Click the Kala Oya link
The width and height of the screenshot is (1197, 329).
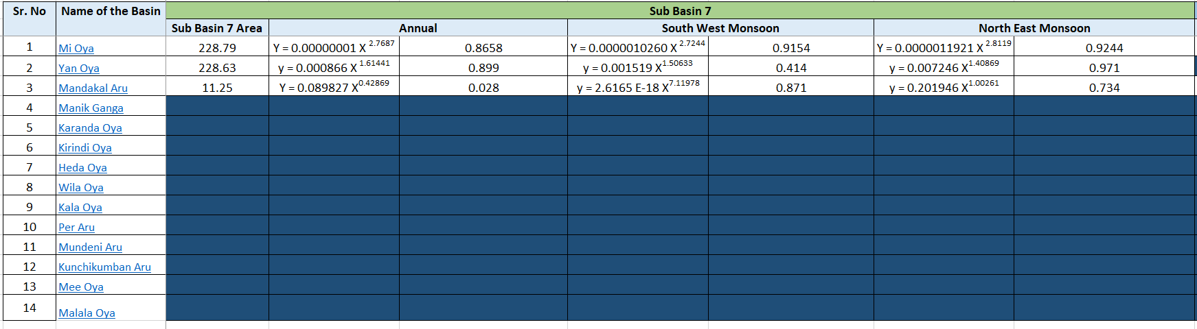click(80, 208)
